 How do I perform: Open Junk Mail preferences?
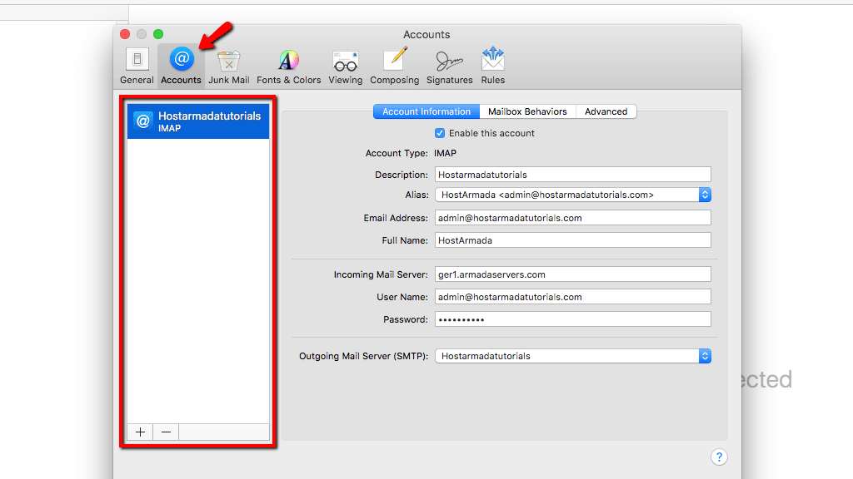pos(229,66)
